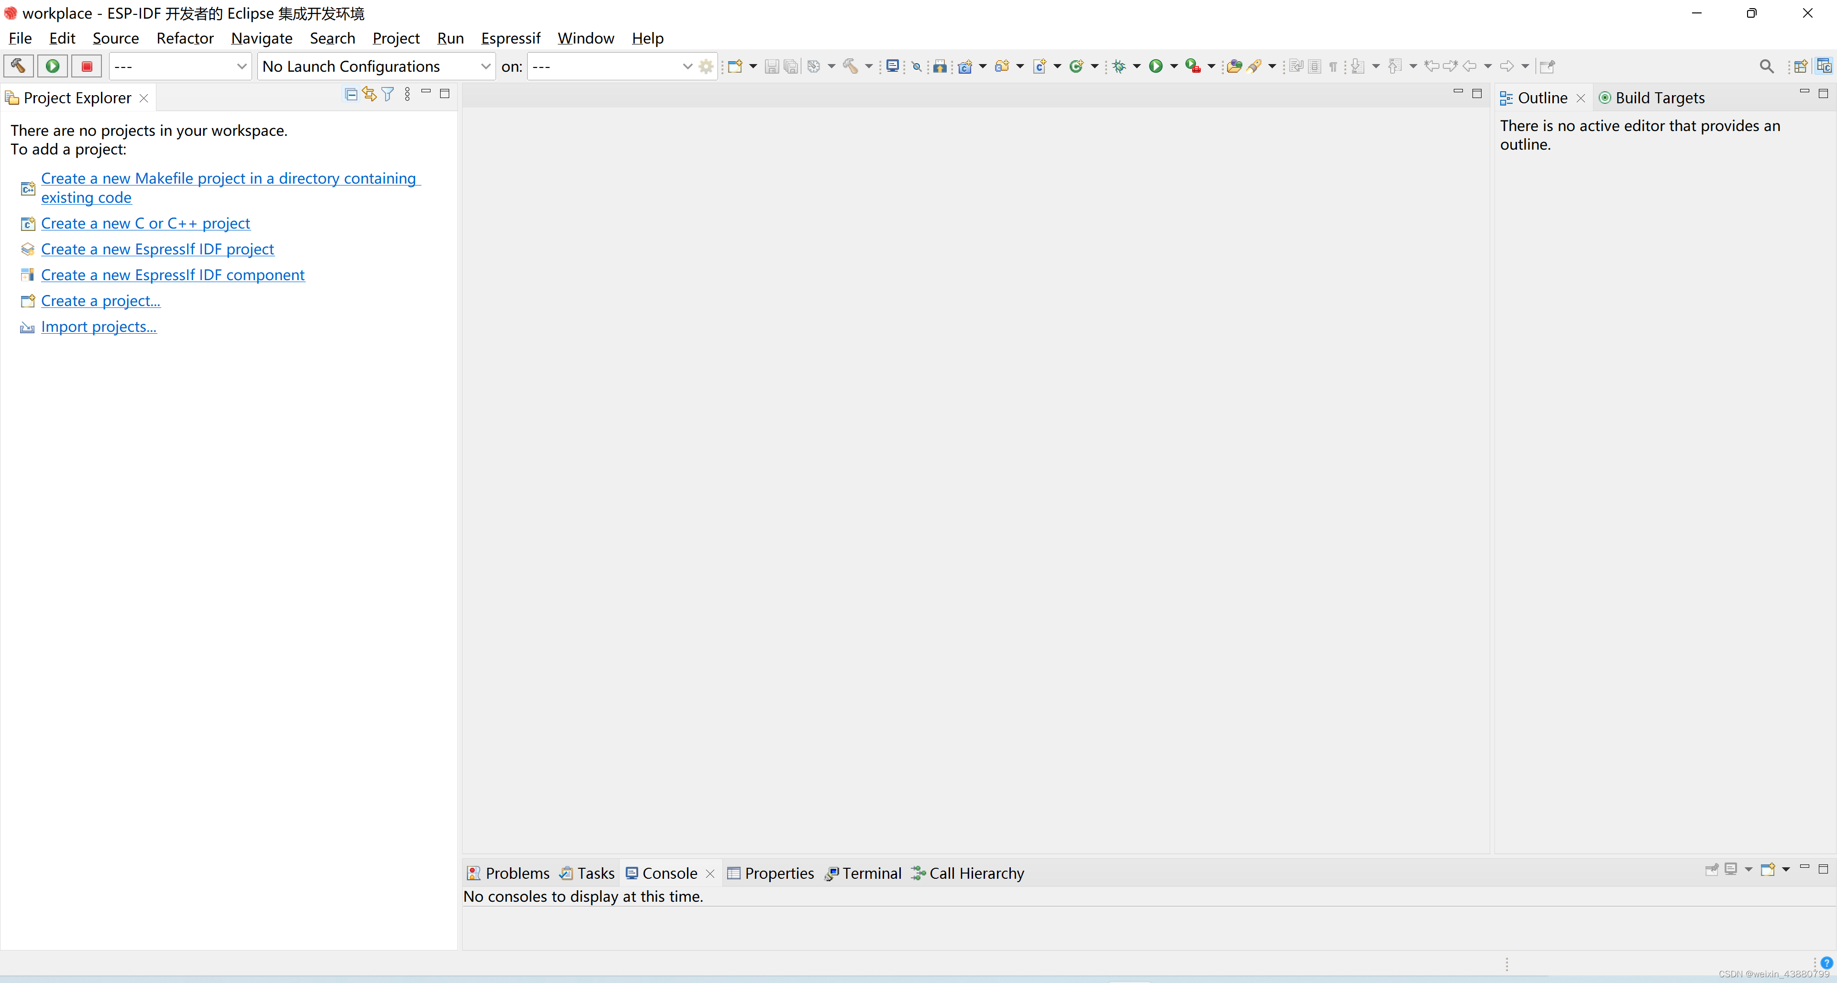Click the filter funnel icon in Project Explorer
Image resolution: width=1837 pixels, height=983 pixels.
(x=387, y=94)
